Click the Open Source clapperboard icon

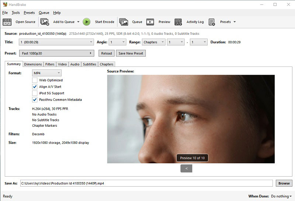[7, 22]
